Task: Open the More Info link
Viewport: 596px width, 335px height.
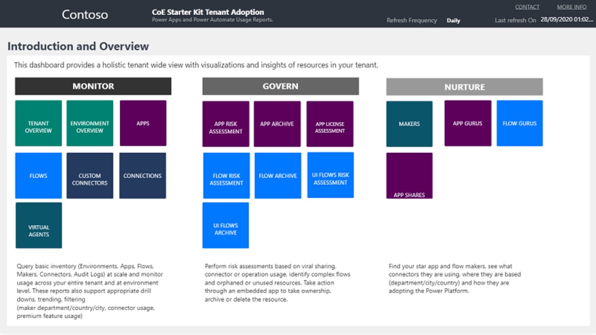Action: click(x=572, y=7)
